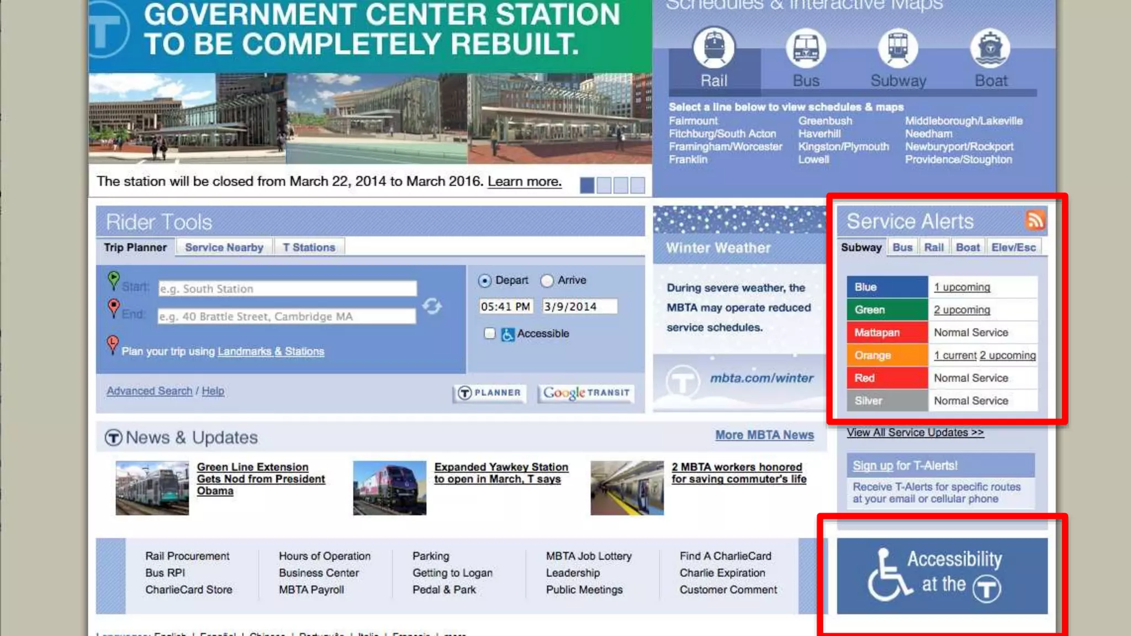Click the Learn more link
Viewport: 1131px width, 636px height.
point(524,182)
